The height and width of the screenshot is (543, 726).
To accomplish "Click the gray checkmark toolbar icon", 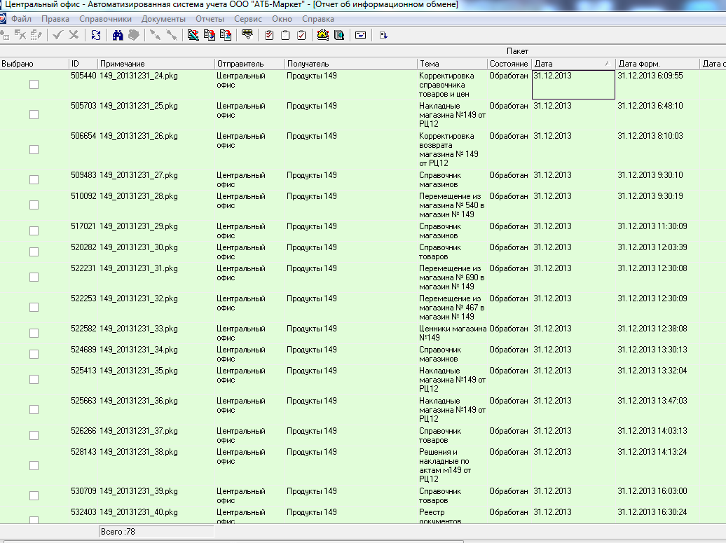I will [x=57, y=34].
